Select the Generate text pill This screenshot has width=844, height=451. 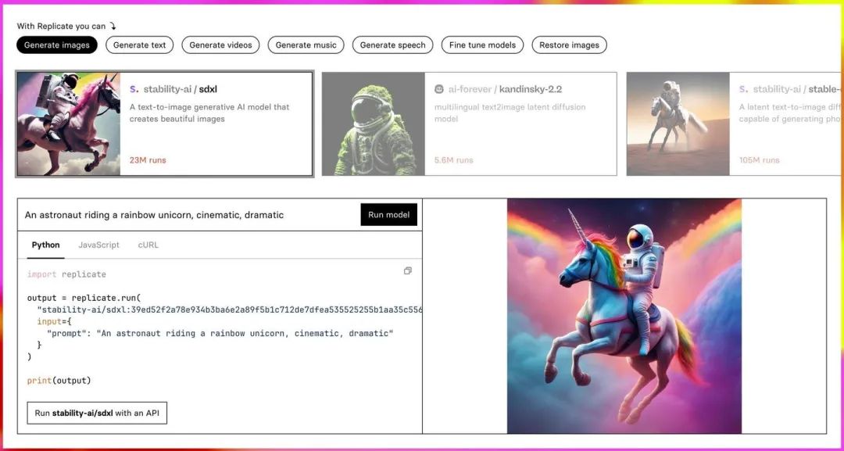click(x=140, y=45)
